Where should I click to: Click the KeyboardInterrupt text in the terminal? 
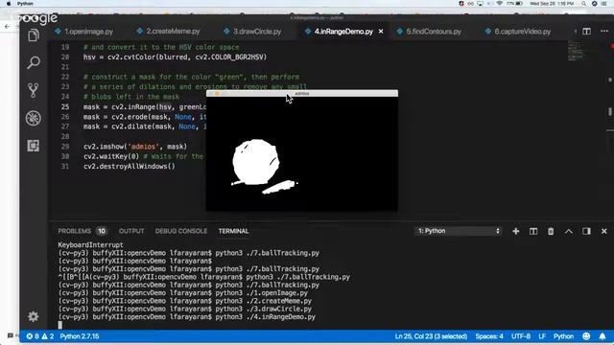90,245
